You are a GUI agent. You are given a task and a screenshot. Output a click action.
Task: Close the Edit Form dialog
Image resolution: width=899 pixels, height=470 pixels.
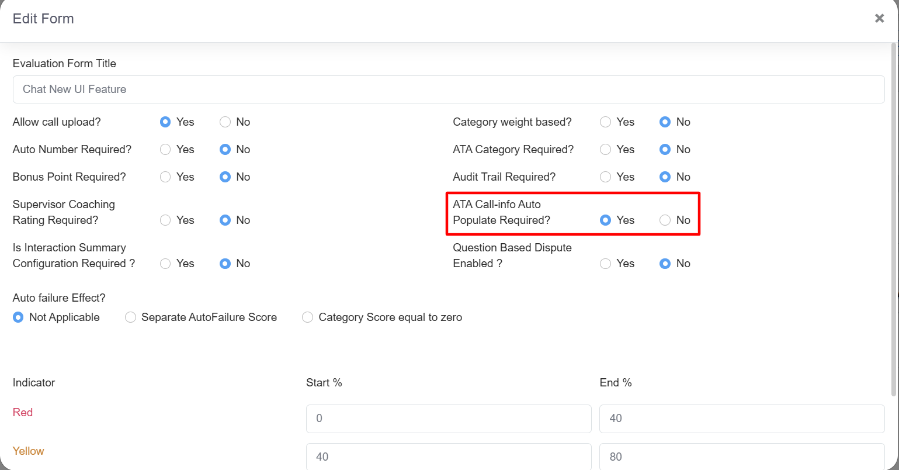pyautogui.click(x=879, y=19)
